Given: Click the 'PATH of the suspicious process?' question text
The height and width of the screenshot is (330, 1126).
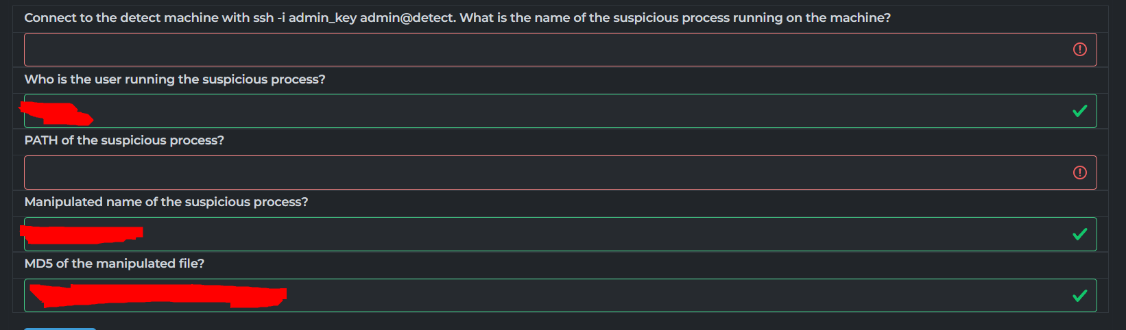Looking at the screenshot, I should pos(124,140).
